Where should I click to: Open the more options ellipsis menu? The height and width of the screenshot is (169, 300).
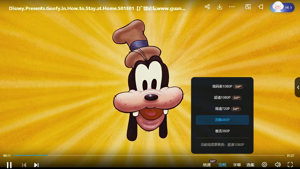click(232, 7)
